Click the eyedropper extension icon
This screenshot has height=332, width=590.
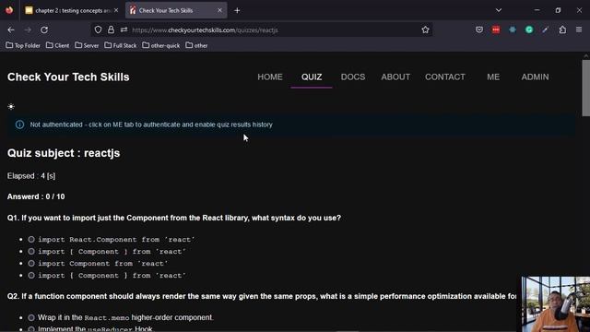545,30
